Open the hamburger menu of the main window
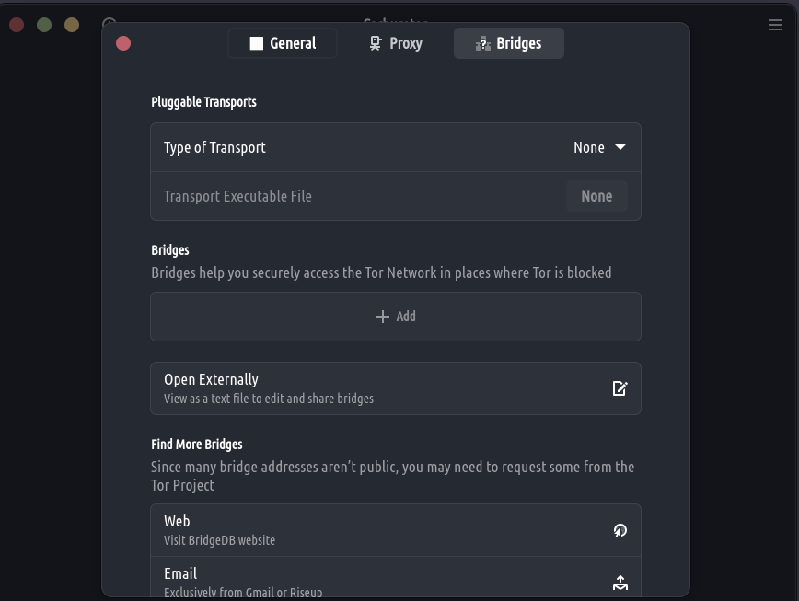The image size is (799, 601). (775, 25)
